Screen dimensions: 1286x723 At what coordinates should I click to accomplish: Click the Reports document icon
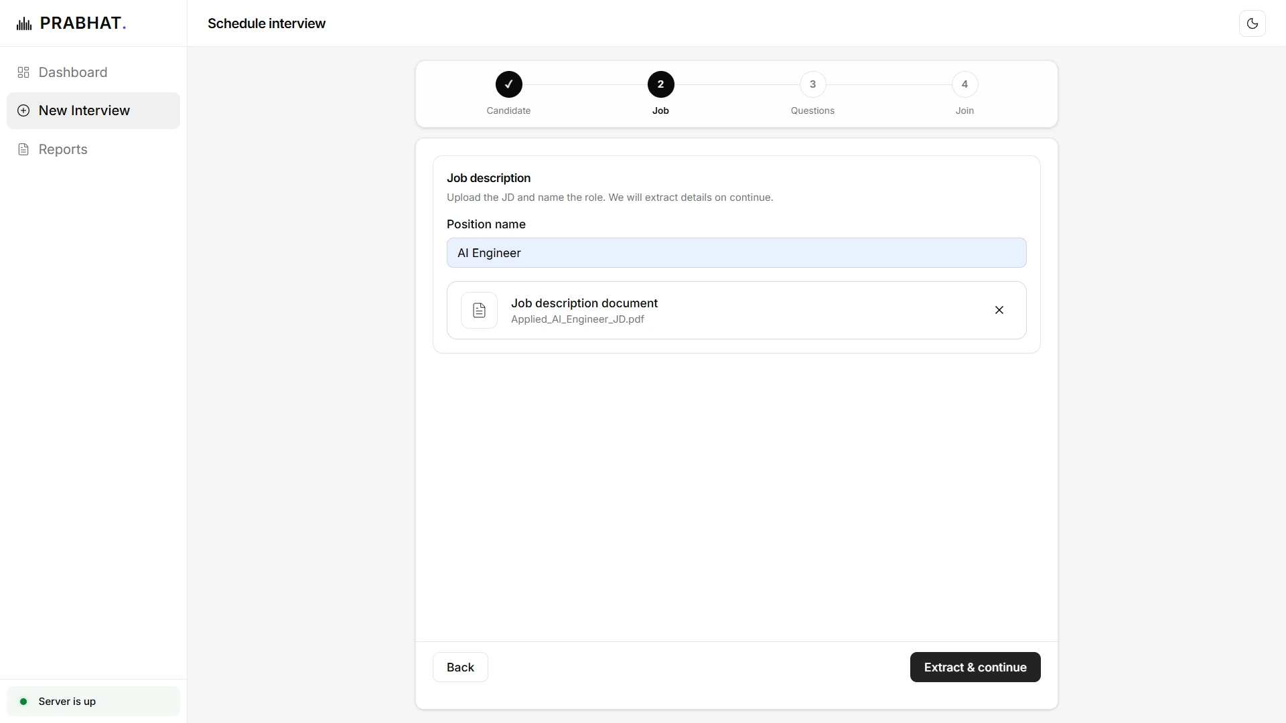coord(23,149)
